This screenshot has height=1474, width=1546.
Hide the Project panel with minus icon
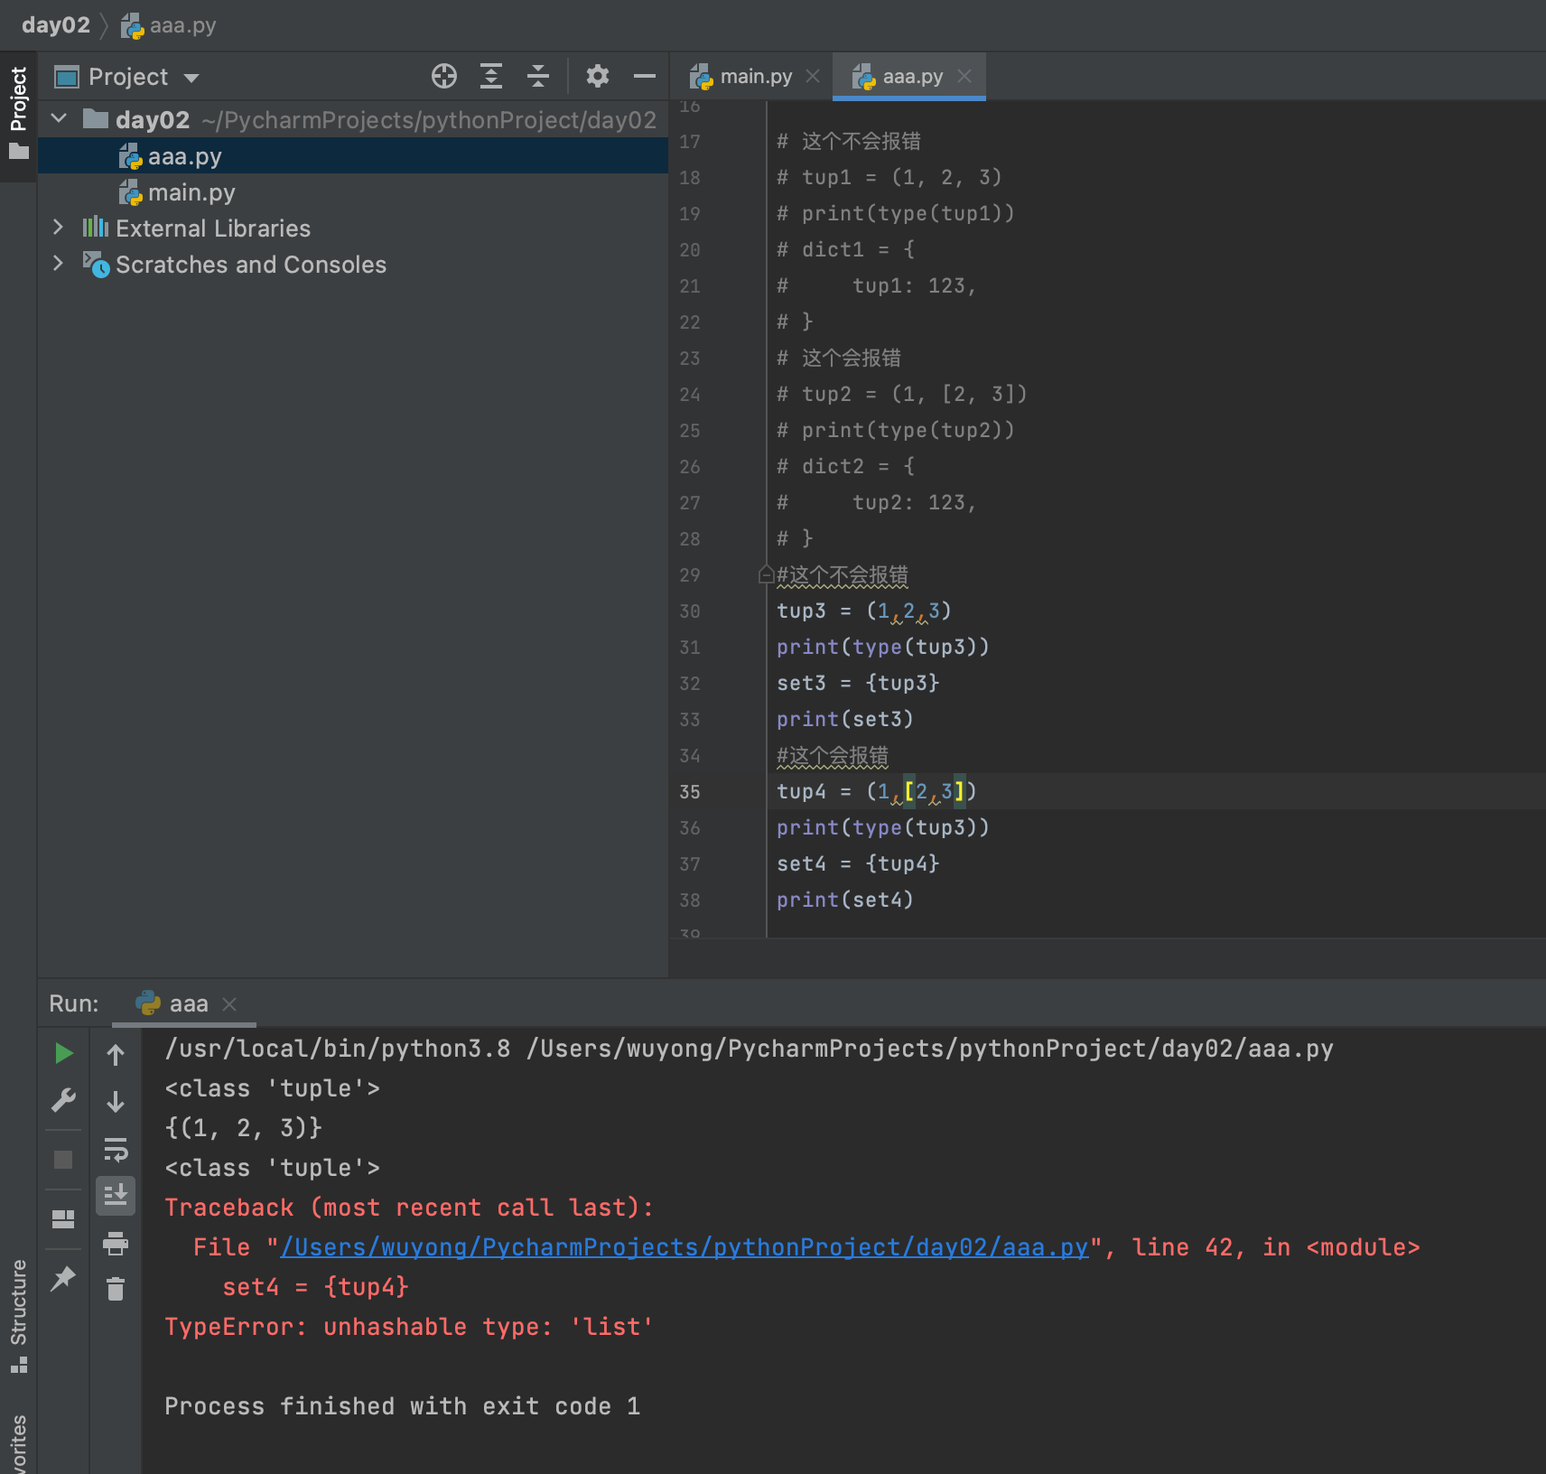click(x=645, y=77)
